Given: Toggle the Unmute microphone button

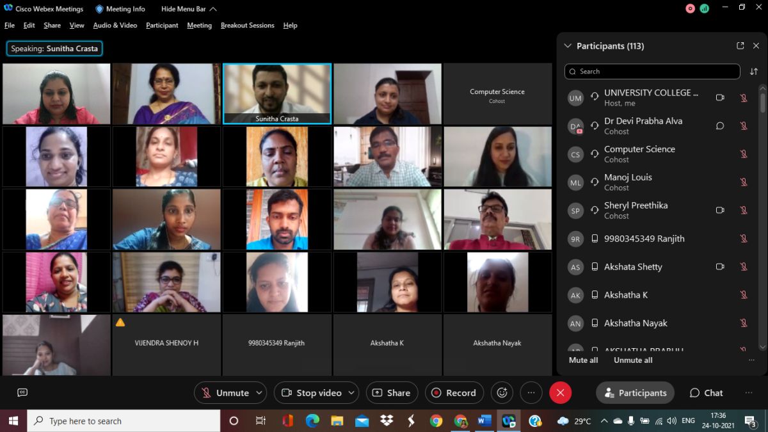Looking at the screenshot, I should tap(224, 393).
